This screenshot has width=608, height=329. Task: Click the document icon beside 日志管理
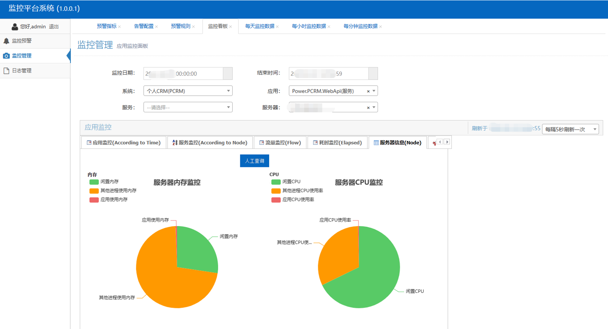[x=6, y=71]
